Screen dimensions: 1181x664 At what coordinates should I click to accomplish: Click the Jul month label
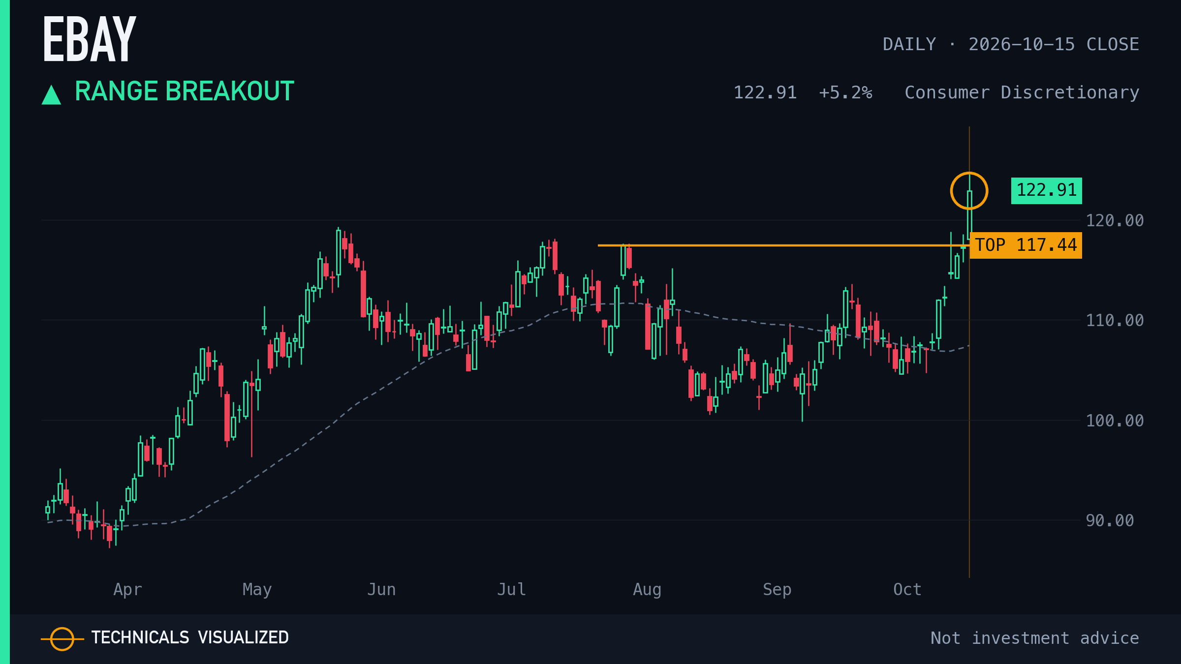coord(511,589)
